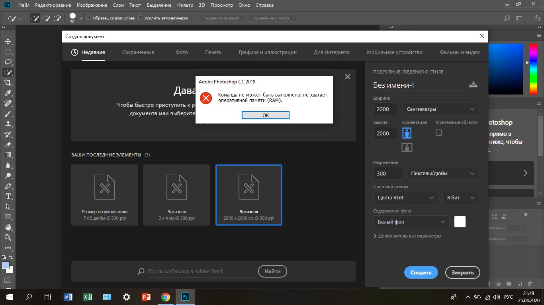Toggle Quick Mask mode button
This screenshot has height=305, width=544.
8,280
